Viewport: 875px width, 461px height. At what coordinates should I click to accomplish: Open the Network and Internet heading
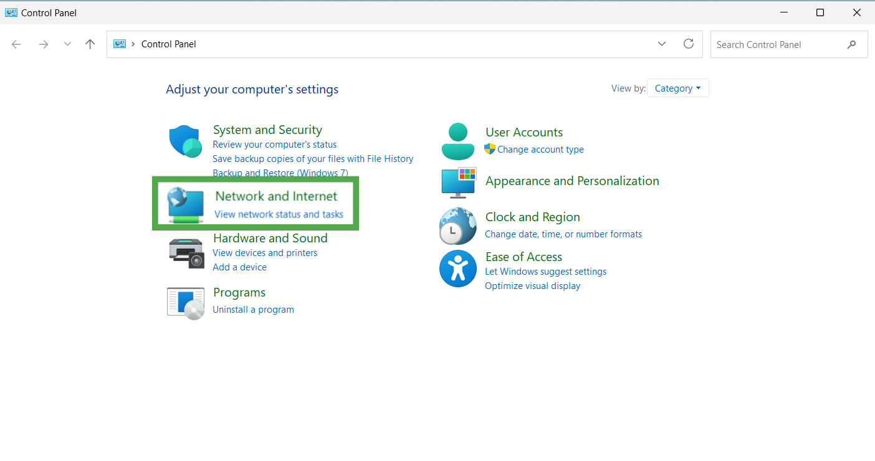[276, 196]
